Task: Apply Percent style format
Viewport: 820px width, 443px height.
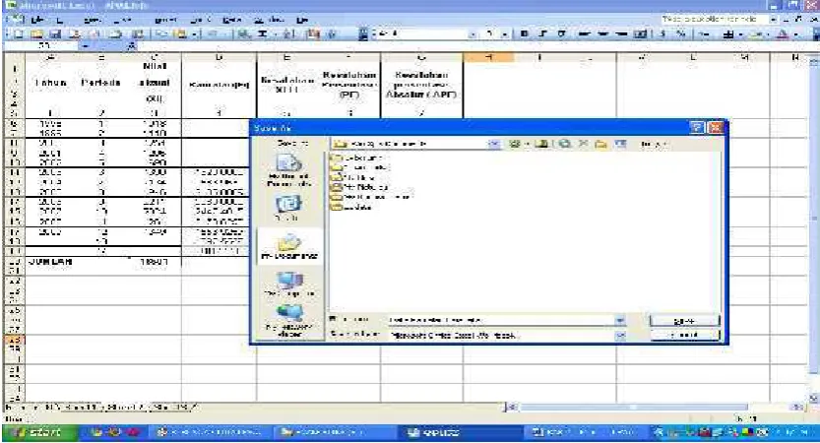Action: coord(681,34)
